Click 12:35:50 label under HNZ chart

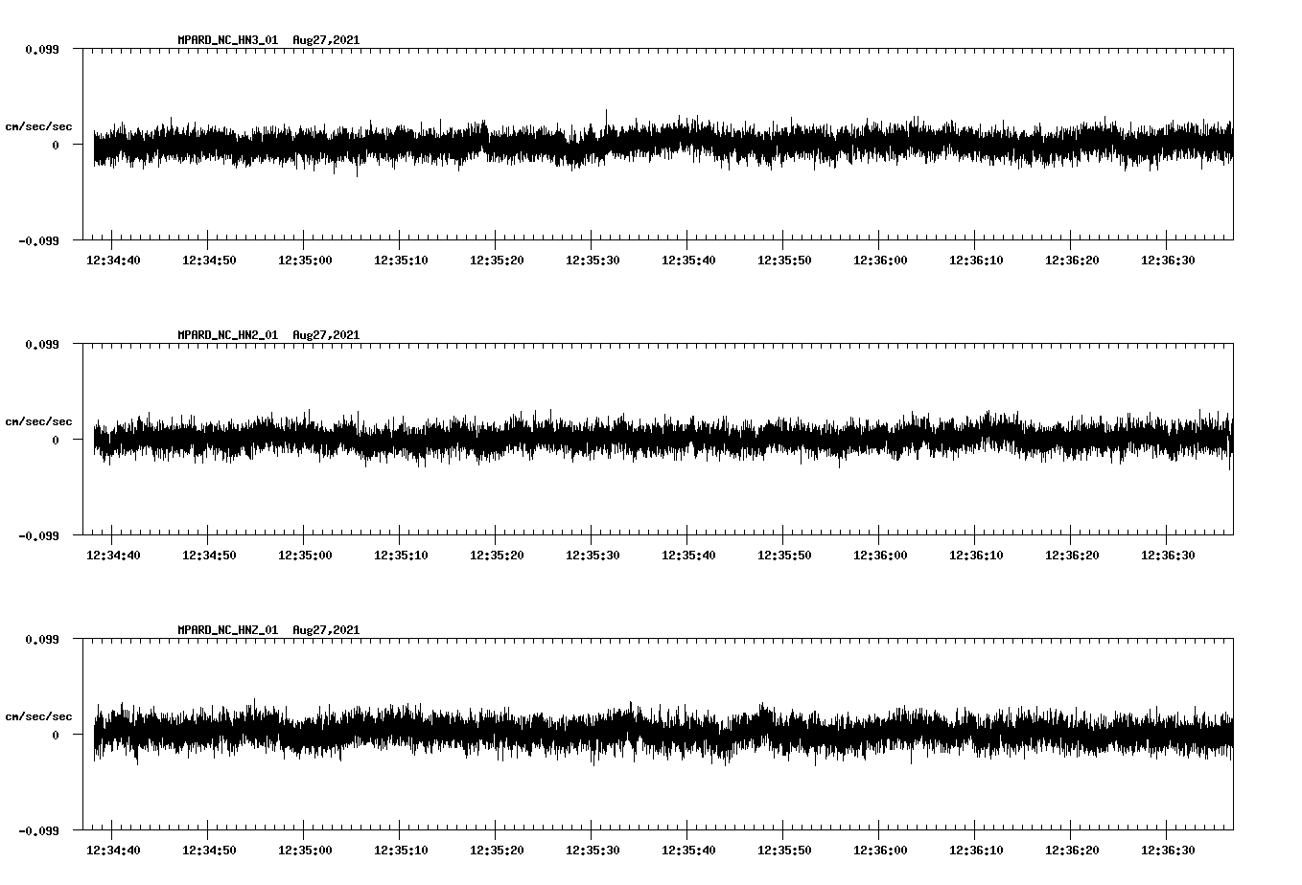click(x=784, y=851)
